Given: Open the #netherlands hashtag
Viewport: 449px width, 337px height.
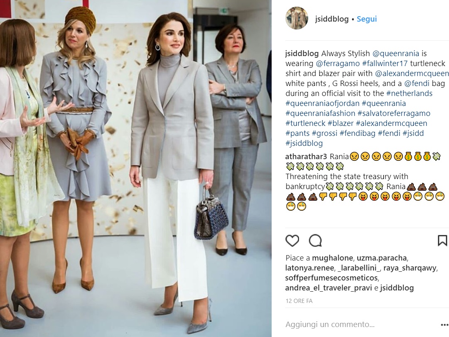Looking at the screenshot, I should (409, 93).
